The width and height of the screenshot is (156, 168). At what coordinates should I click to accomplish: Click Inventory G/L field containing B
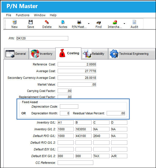point(84,122)
